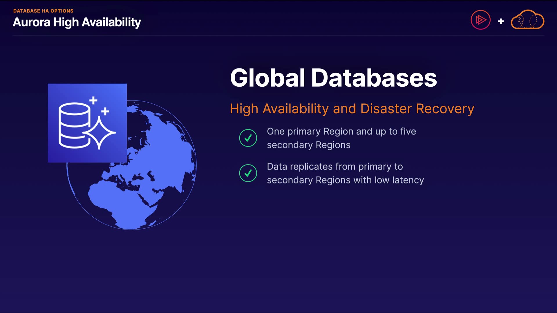Image resolution: width=557 pixels, height=313 pixels.
Task: Click the text 'One primary Region and up to five'
Action: [341, 132]
